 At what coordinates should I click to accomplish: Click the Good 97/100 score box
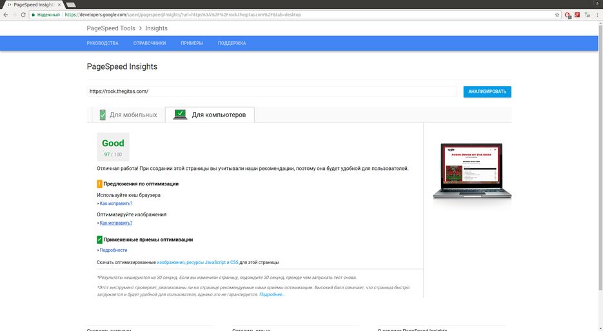(x=113, y=147)
